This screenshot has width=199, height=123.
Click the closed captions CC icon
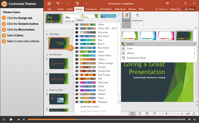[x=194, y=119]
